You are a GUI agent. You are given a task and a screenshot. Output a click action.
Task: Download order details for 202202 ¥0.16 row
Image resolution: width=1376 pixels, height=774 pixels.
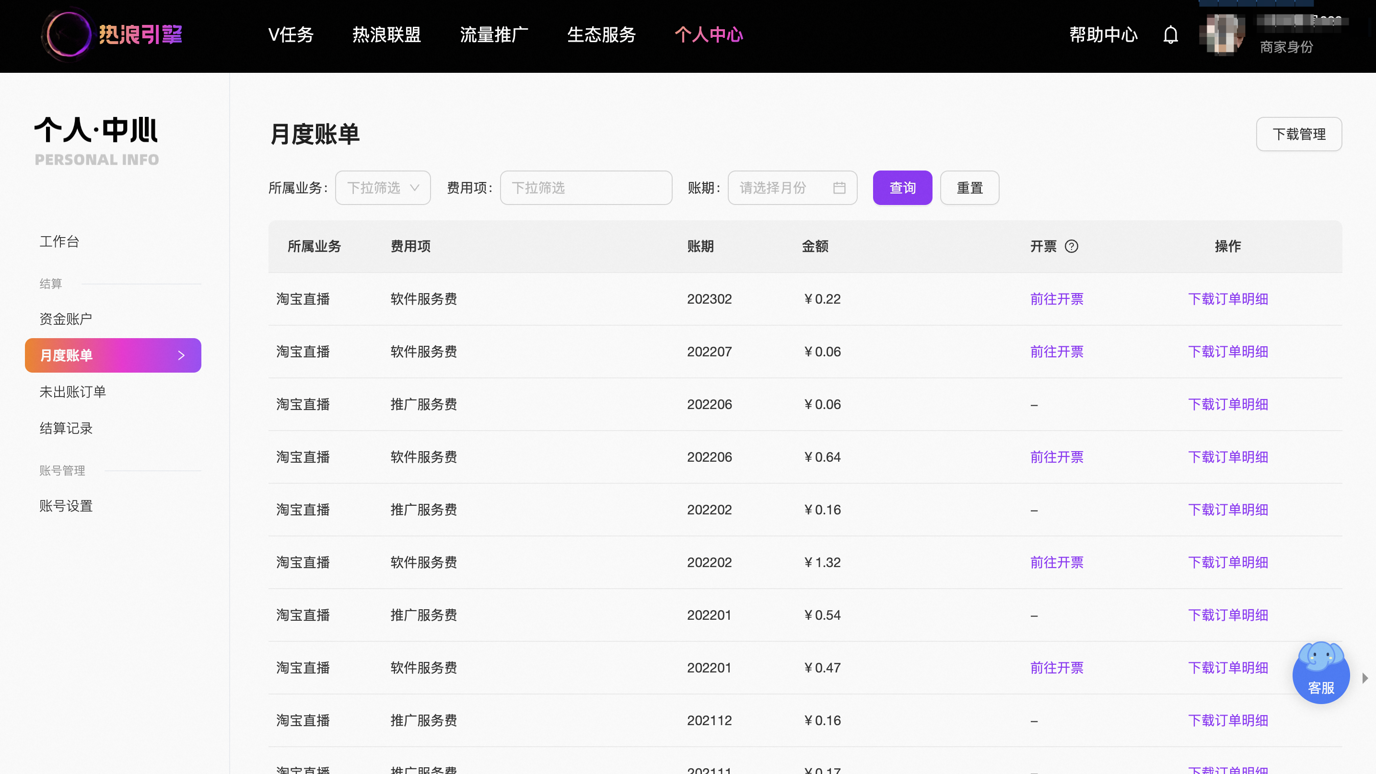1228,510
